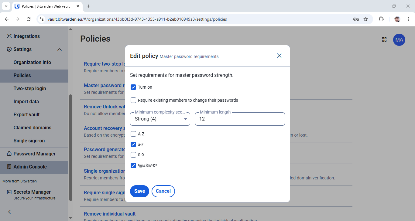Click the Secrets Manager terminal icon
This screenshot has width=415, height=221.
click(9, 192)
